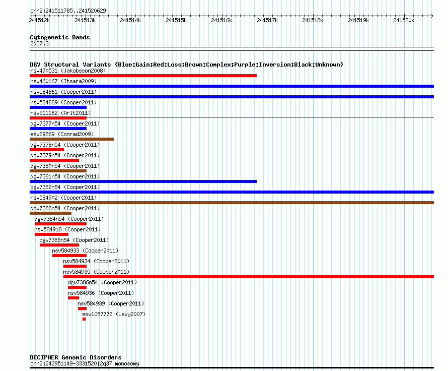This screenshot has height=371, width=448.
Task: Click the brown bar under esv29869
Action: coord(71,139)
